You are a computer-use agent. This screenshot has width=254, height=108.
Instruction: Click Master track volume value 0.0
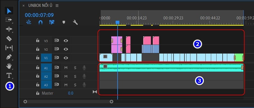71,93
